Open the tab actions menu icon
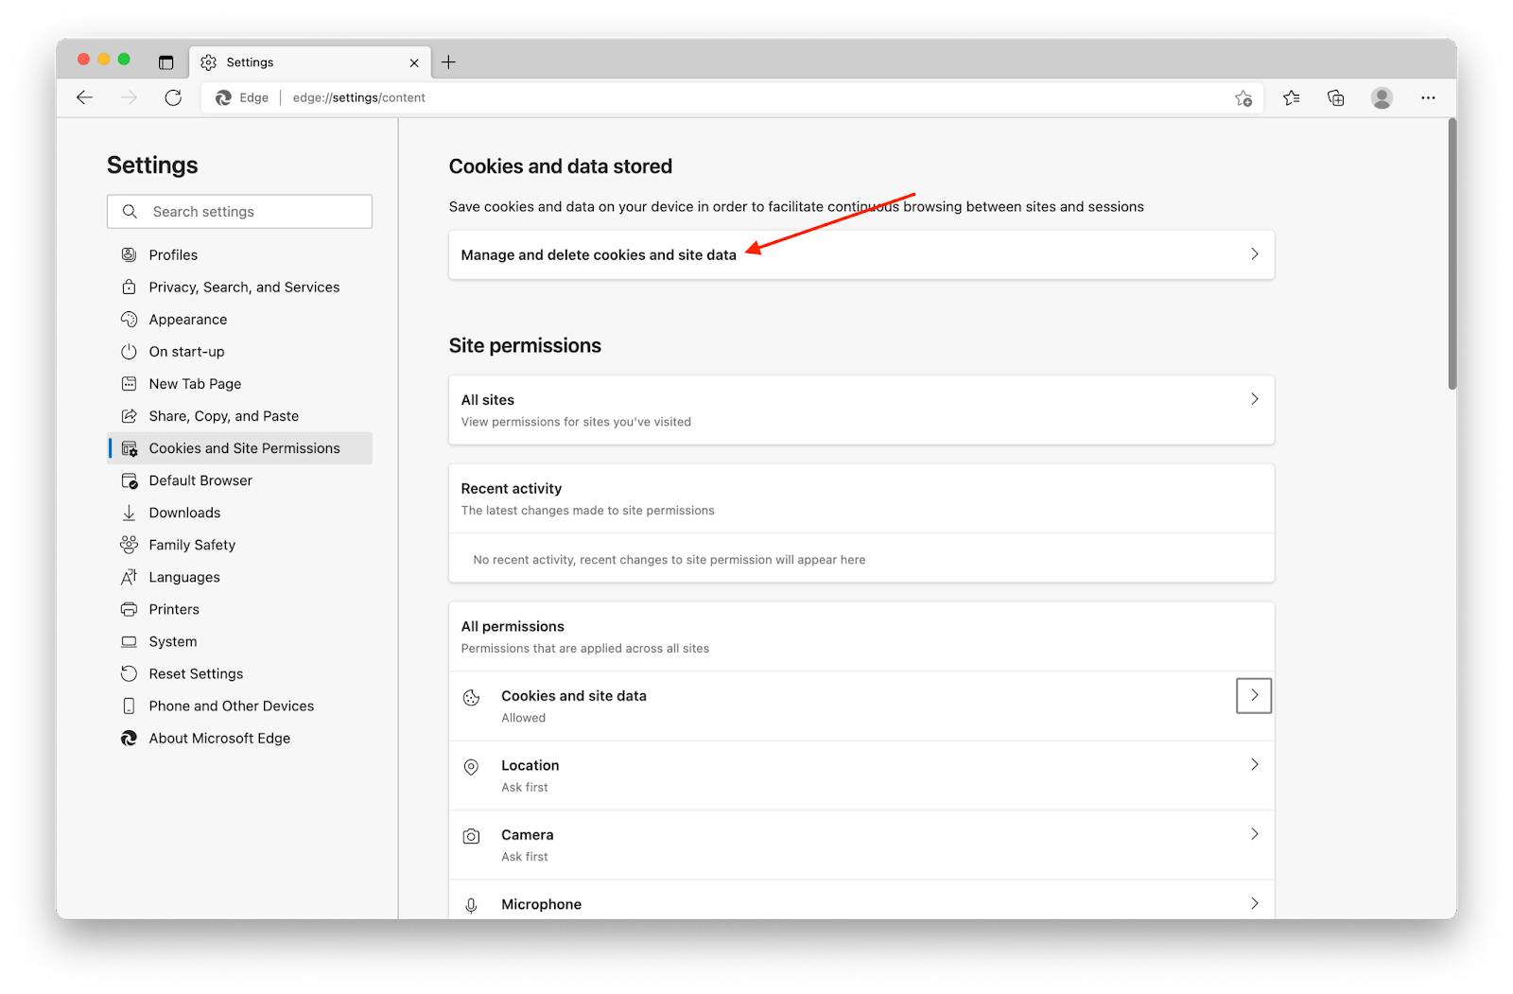 click(x=166, y=62)
